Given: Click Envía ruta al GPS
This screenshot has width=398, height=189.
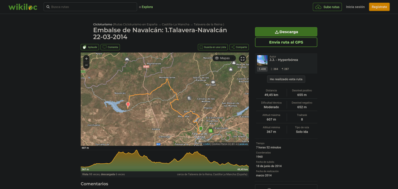Looking at the screenshot, I should [x=286, y=42].
